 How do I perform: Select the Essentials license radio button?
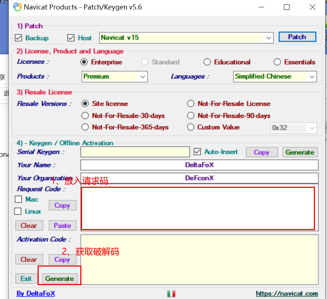point(277,62)
